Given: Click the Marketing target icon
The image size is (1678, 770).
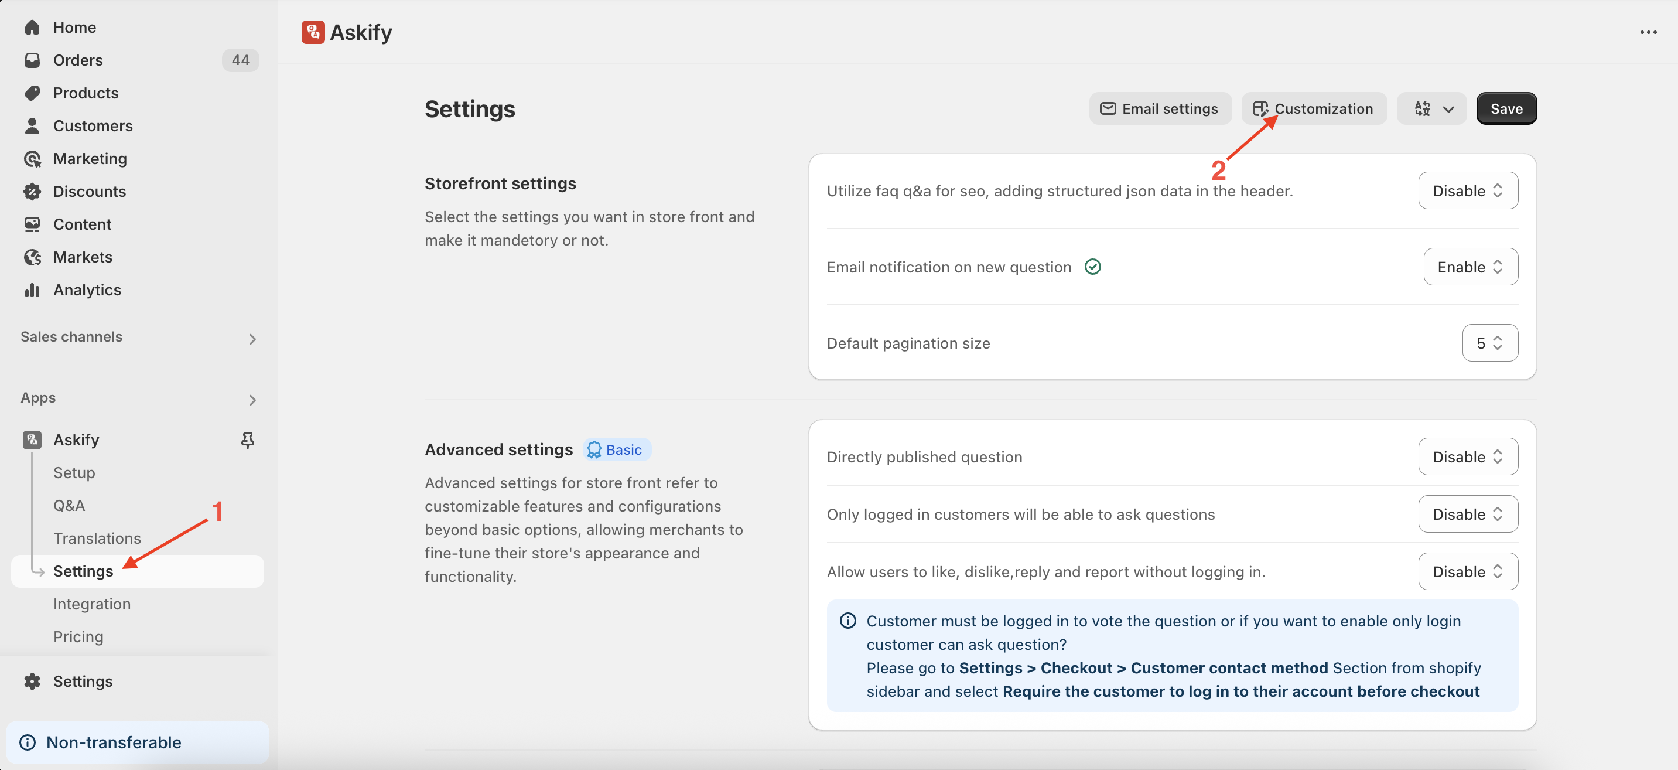Looking at the screenshot, I should pyautogui.click(x=32, y=158).
